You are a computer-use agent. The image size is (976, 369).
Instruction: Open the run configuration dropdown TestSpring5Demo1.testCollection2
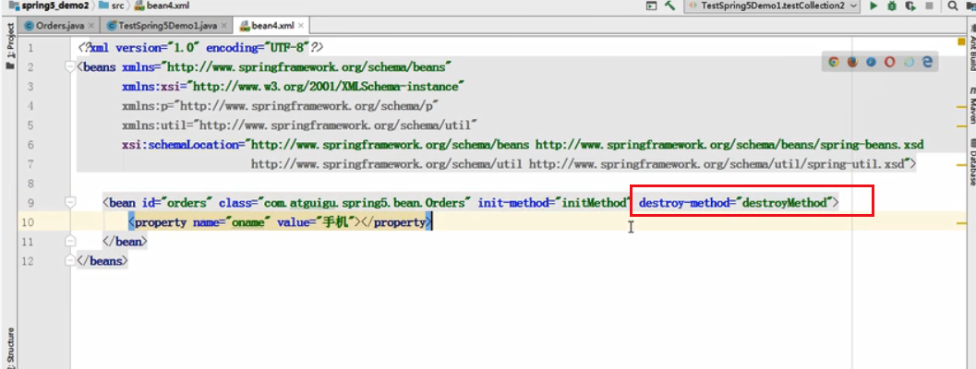pyautogui.click(x=773, y=6)
